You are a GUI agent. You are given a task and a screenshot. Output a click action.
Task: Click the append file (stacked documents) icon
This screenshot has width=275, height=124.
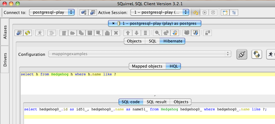(x=81, y=33)
